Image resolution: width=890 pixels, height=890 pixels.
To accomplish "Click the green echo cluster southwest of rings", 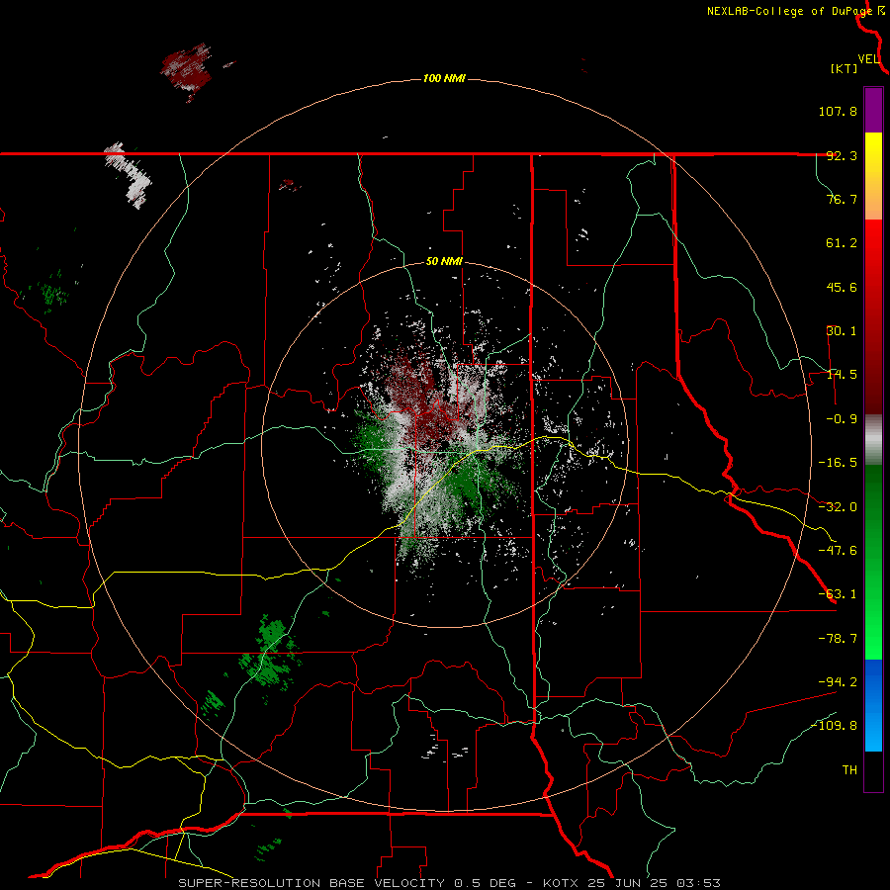I will coord(270,653).
